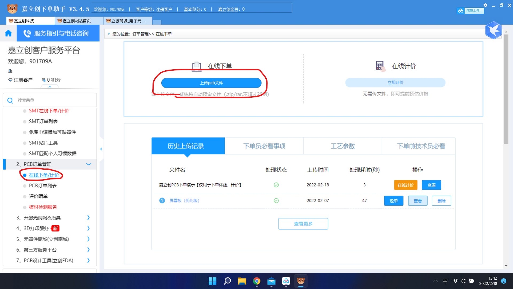The height and width of the screenshot is (289, 513).
Task: Click the blue number 1 badge beside 屏幕板
Action: (162, 200)
